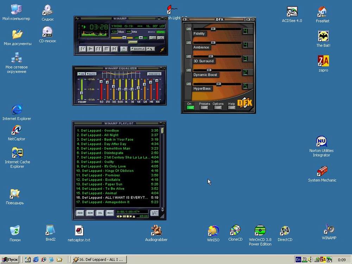Click the Winamp Eject open-file button
The width and height of the screenshot is (352, 264).
click(x=124, y=49)
